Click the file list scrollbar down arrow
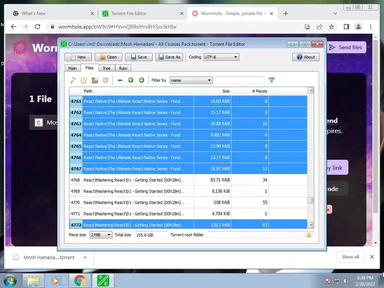384x288 pixels. coord(310,225)
